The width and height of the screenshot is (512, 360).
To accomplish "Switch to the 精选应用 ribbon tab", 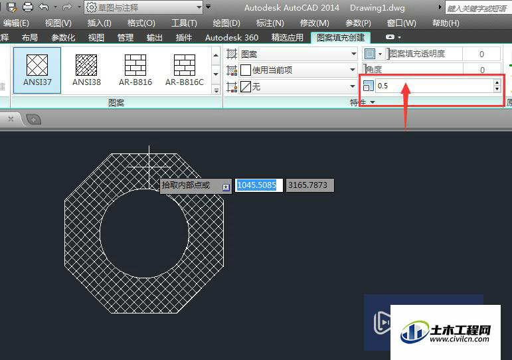I will pos(288,38).
